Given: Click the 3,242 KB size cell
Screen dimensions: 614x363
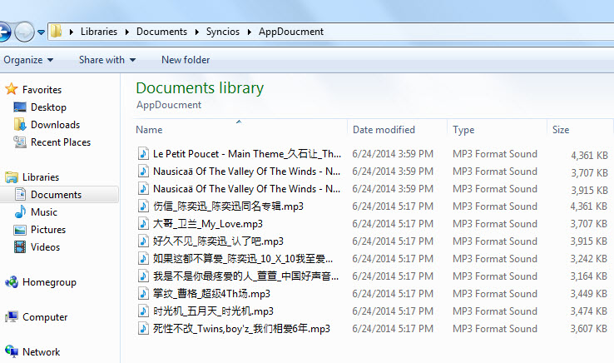Looking at the screenshot, I should point(589,259).
